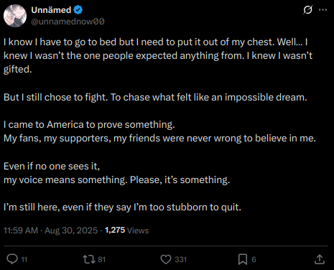Click the 'I'm still here' closing sentence
The width and height of the screenshot is (334, 270).
pos(122,208)
